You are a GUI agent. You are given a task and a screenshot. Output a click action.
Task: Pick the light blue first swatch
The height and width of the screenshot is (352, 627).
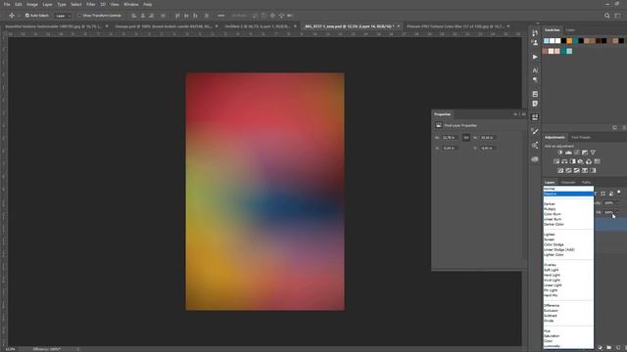[547, 41]
